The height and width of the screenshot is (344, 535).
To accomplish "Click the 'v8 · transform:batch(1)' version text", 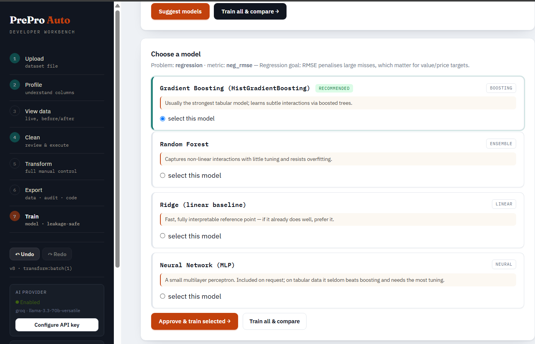I will pyautogui.click(x=41, y=268).
